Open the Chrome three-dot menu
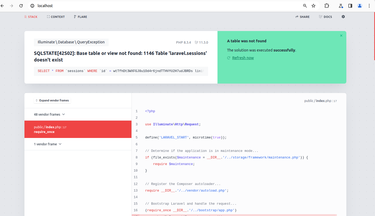Screen dimensions: 375x216 click(x=369, y=6)
